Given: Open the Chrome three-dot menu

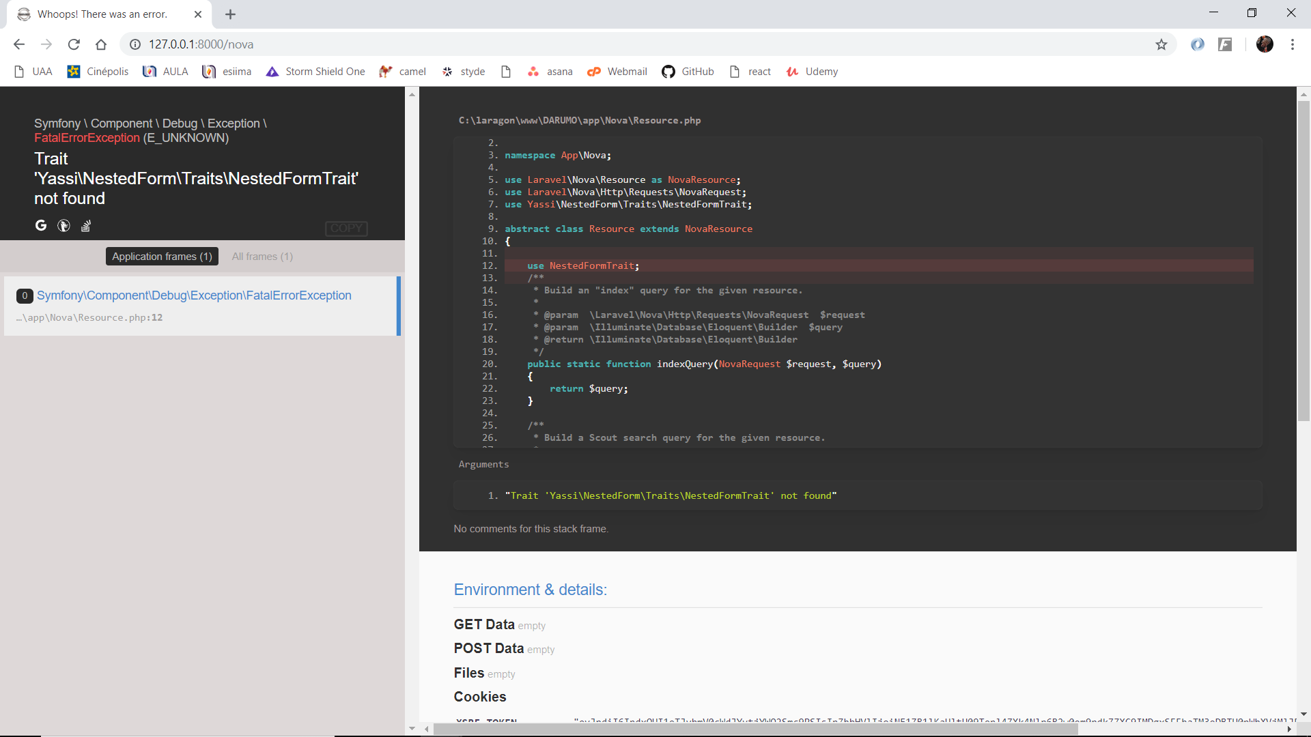Looking at the screenshot, I should 1293,44.
